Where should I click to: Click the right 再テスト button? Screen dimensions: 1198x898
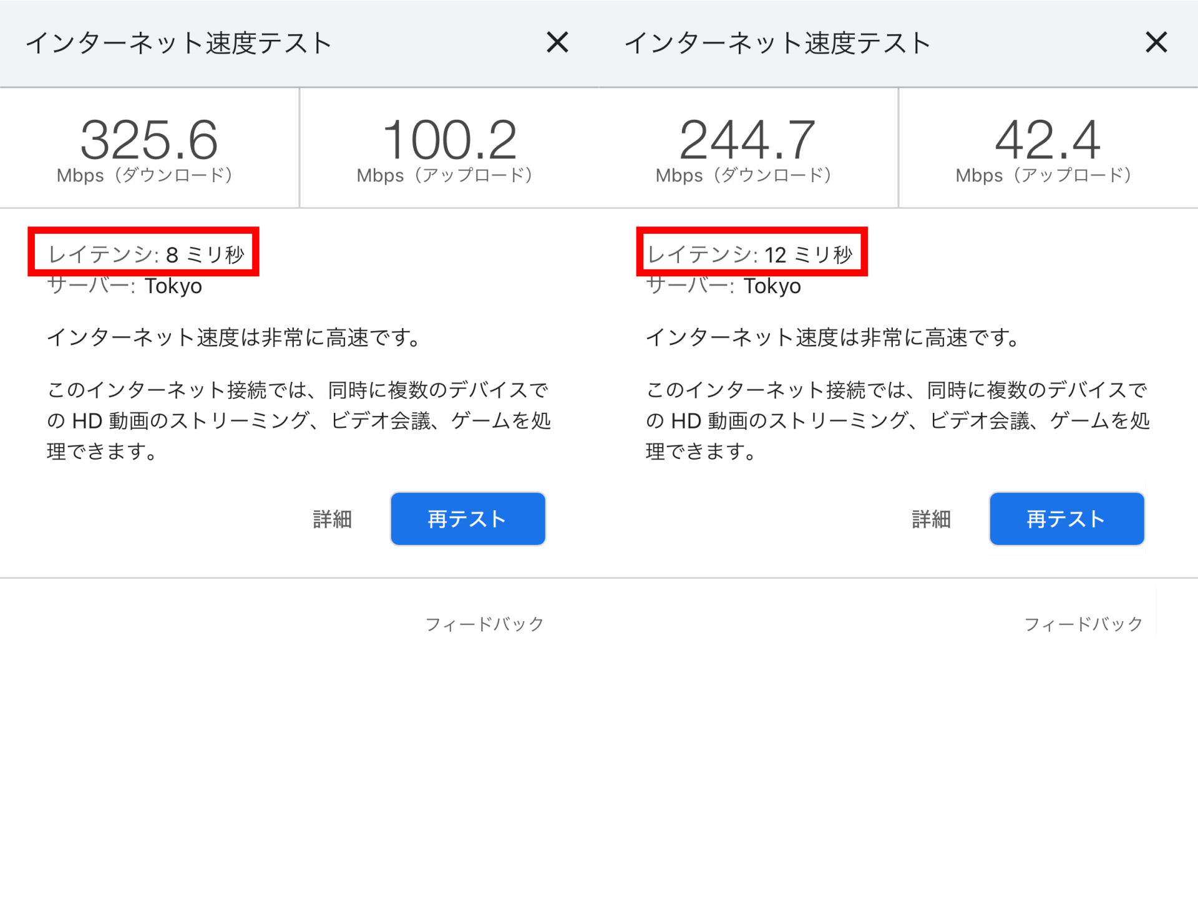1066,519
